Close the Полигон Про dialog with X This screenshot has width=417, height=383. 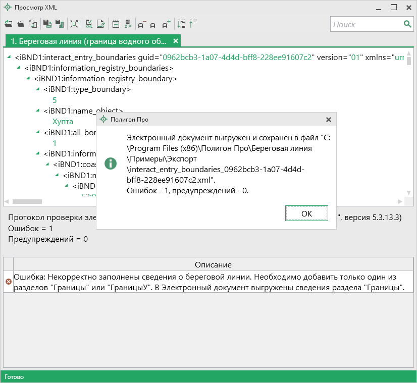point(328,120)
